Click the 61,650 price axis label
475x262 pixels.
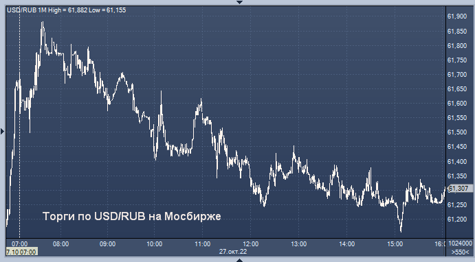457,89
